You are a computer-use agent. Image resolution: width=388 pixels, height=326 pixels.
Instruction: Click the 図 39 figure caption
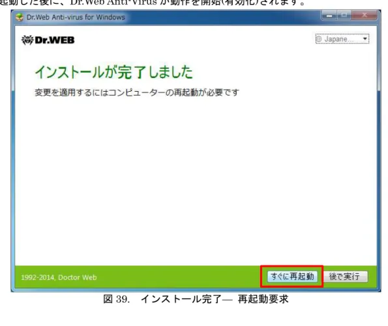(196, 299)
